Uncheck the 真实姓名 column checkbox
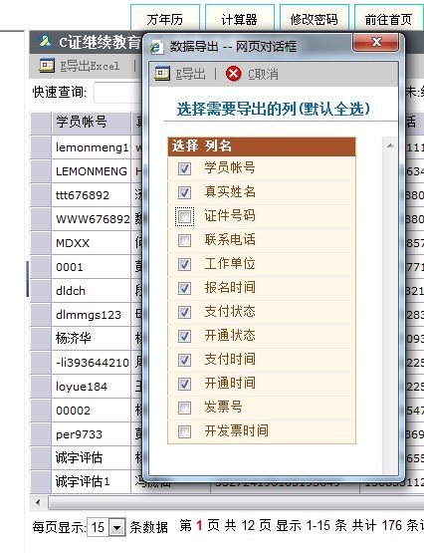This screenshot has height=553, width=424. click(184, 192)
